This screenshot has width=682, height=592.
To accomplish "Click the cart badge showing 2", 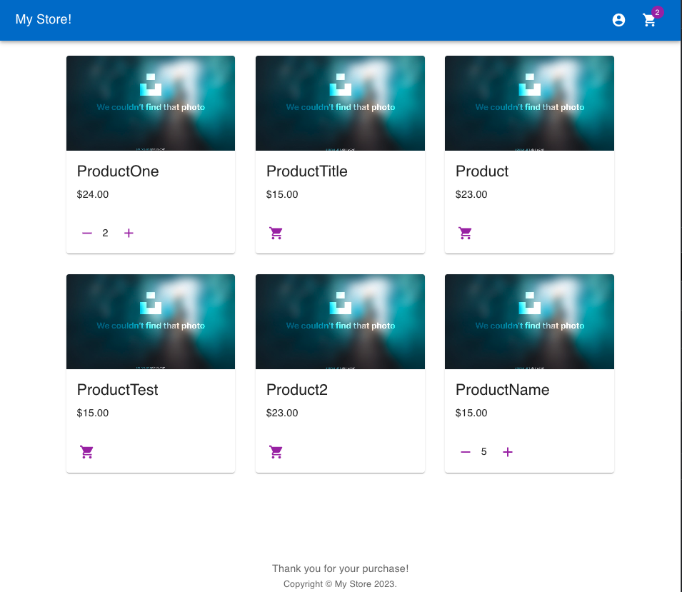I will point(657,12).
